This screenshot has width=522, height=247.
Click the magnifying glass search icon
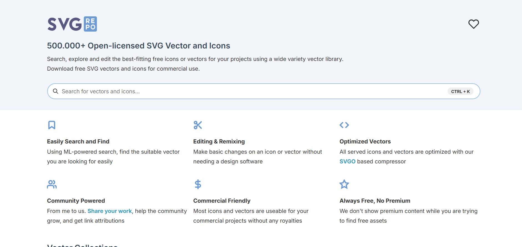click(56, 91)
